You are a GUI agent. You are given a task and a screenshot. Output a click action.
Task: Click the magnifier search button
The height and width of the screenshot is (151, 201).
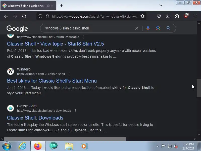point(168,28)
